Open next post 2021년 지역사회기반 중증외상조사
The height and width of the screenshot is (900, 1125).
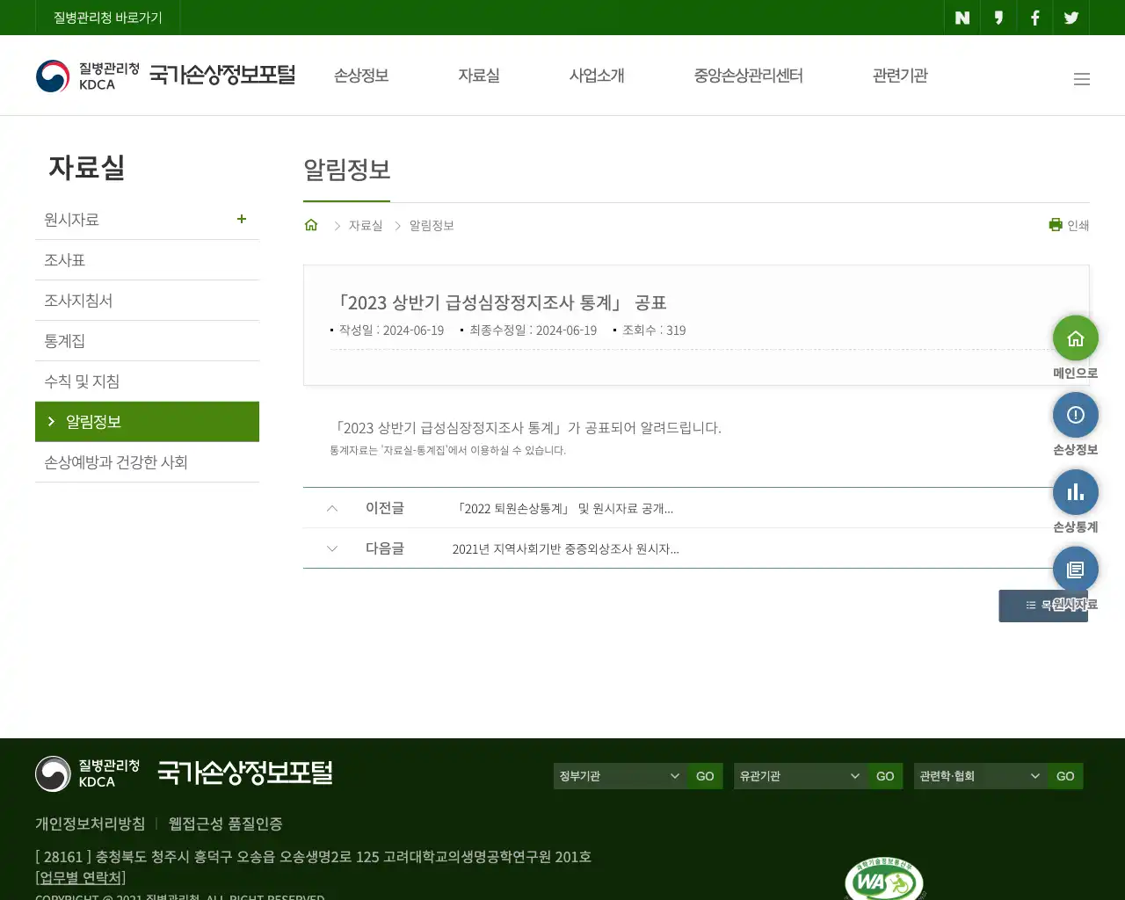565,549
